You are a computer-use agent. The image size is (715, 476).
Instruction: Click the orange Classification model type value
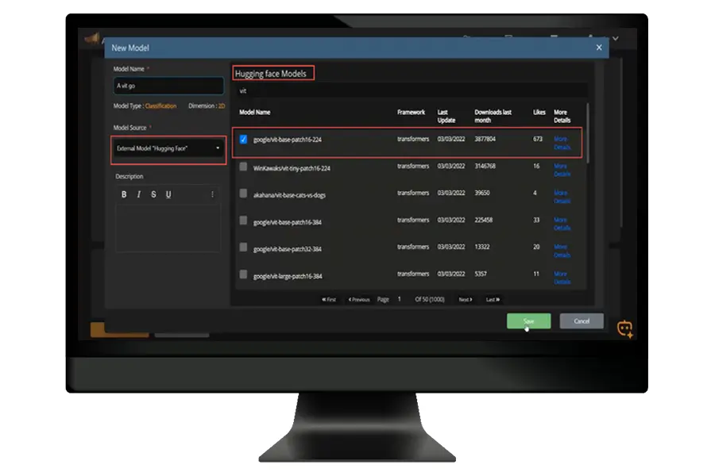click(x=160, y=106)
